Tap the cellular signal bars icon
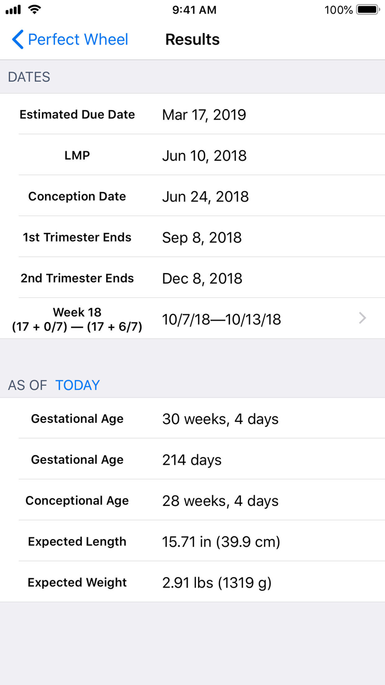Image resolution: width=385 pixels, height=685 pixels. (13, 10)
